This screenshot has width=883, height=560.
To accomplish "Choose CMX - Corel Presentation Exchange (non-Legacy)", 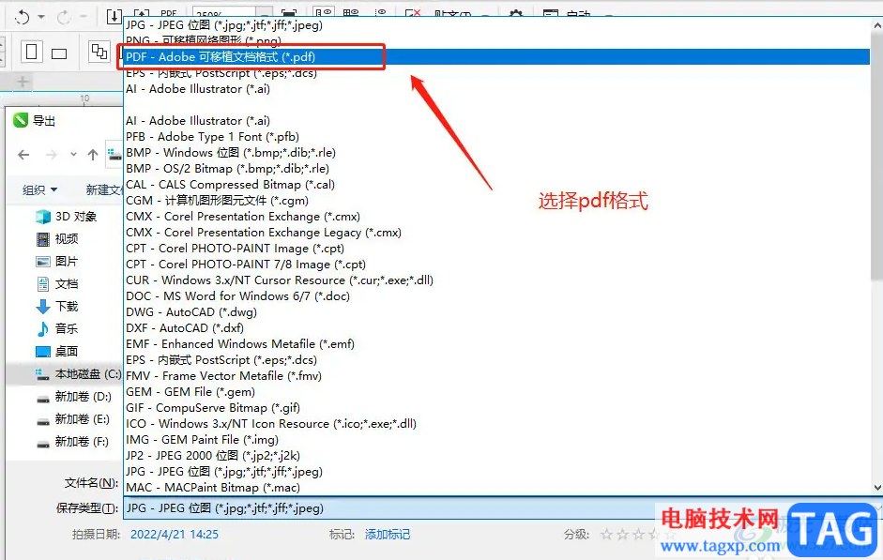I will pyautogui.click(x=497, y=216).
